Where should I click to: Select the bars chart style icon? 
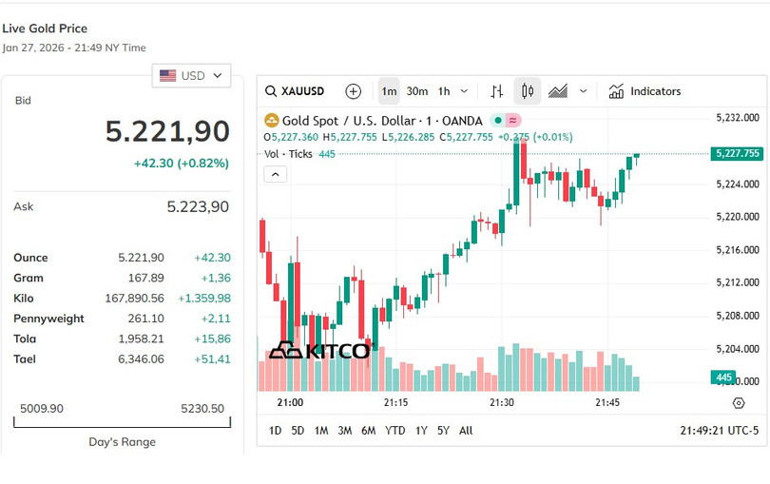tap(496, 91)
